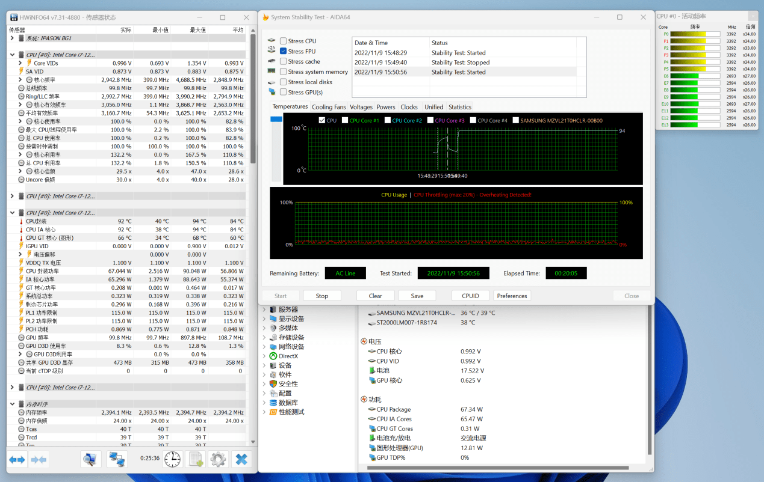
Task: Expand the 服务器 node in AIDA64 tree
Action: pos(264,310)
